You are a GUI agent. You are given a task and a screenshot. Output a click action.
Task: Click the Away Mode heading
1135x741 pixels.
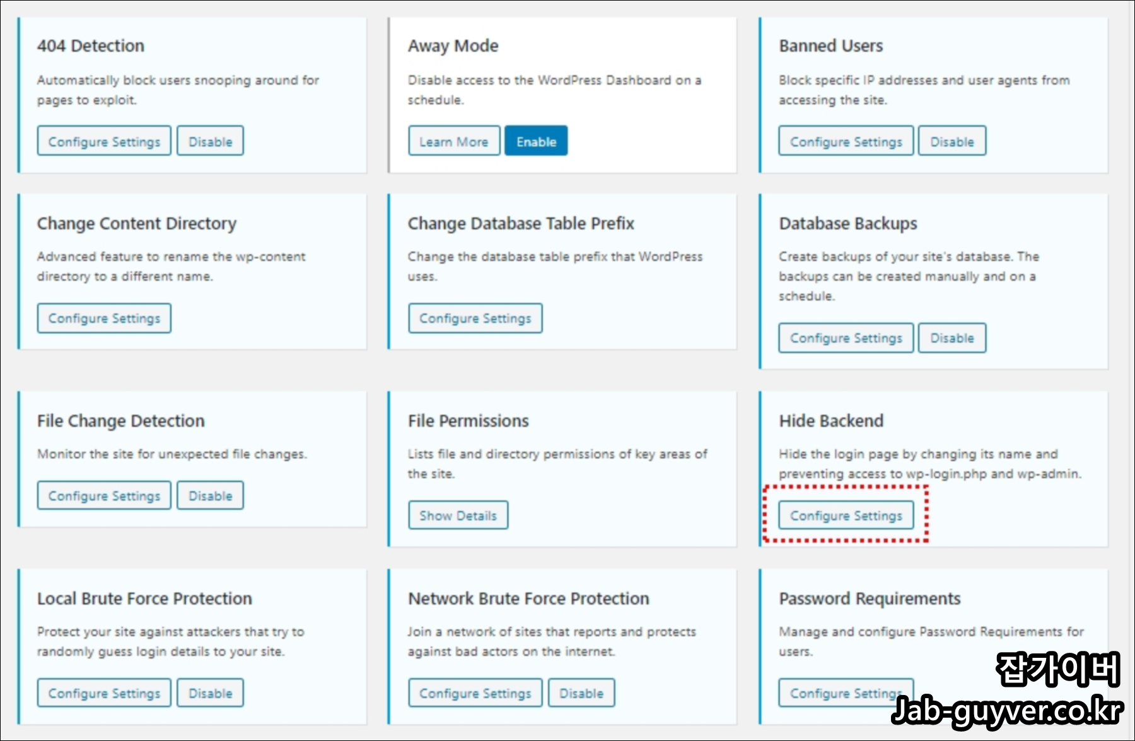[453, 45]
